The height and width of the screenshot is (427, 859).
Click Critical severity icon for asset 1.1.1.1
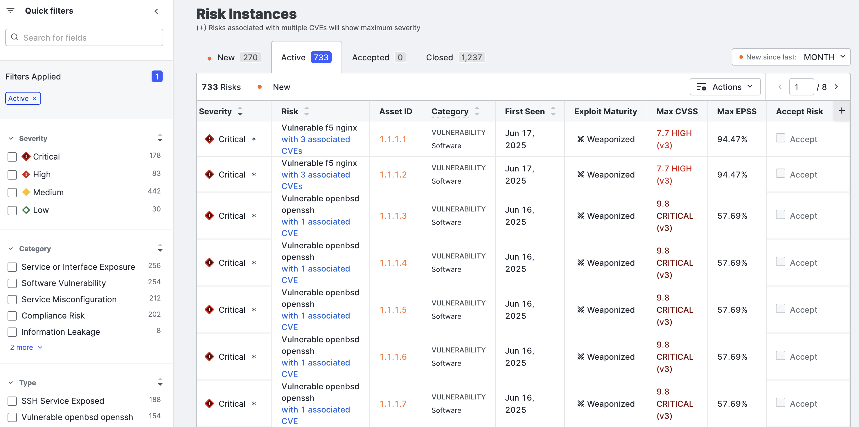click(x=209, y=139)
